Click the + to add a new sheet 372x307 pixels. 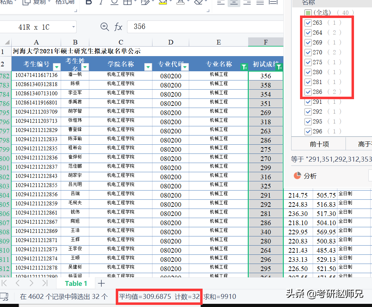[x=101, y=283]
